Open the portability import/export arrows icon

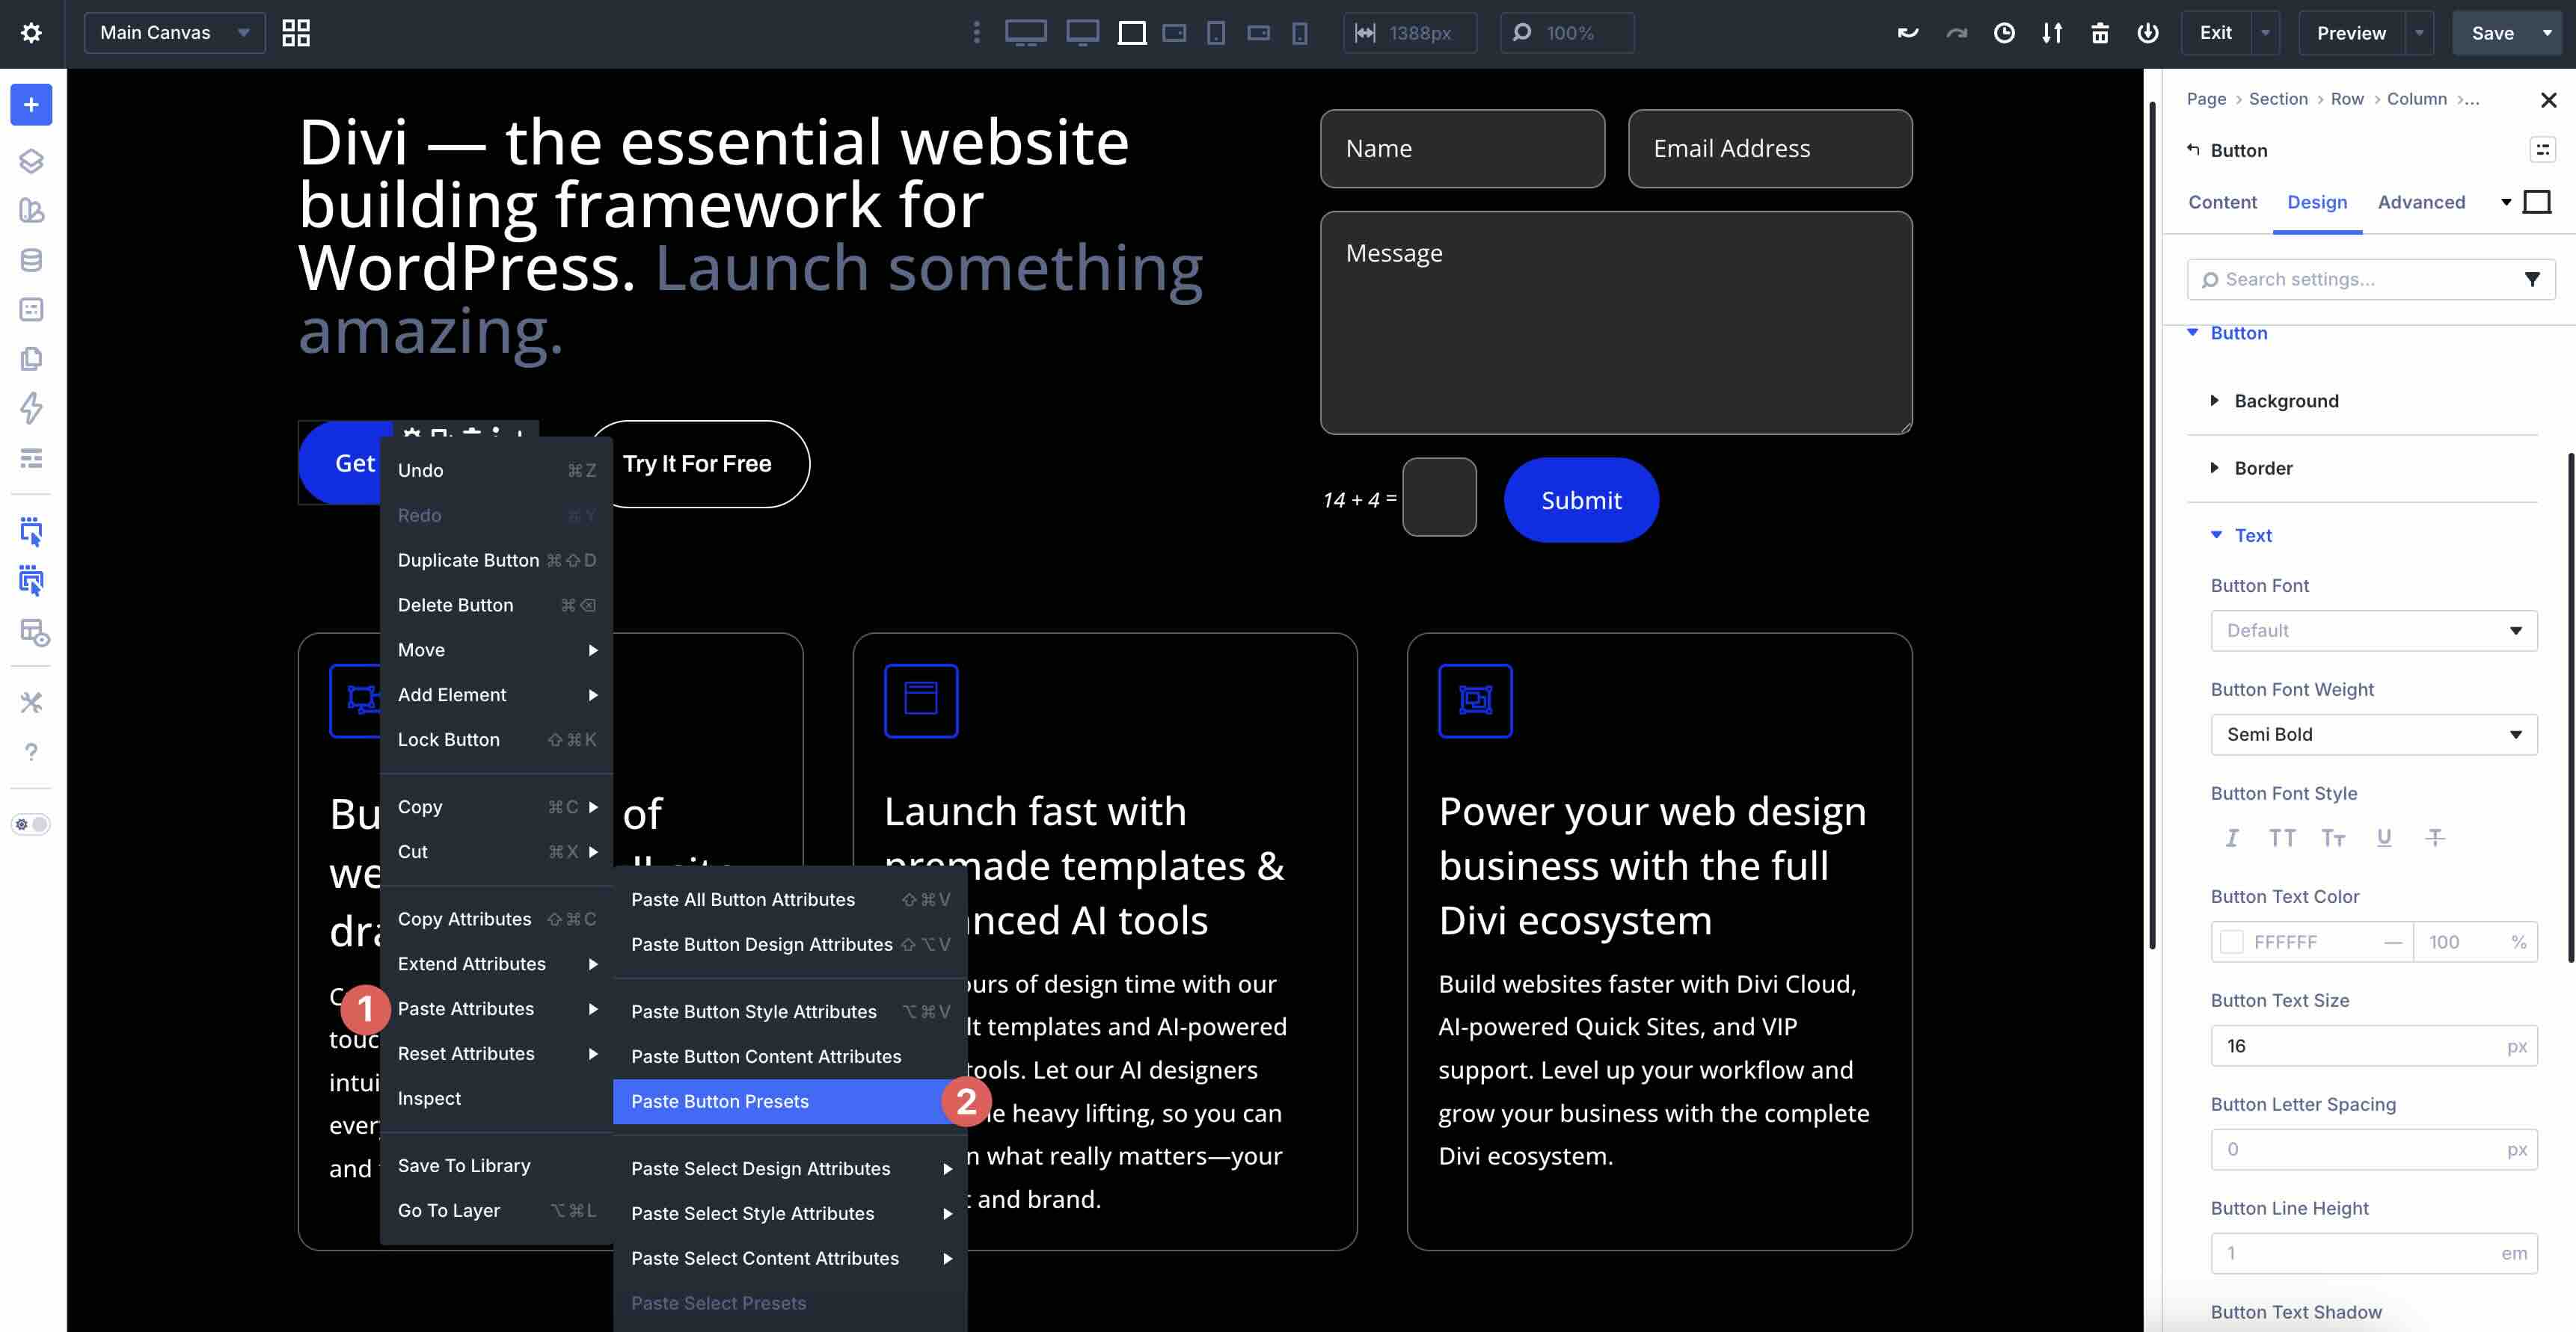pyautogui.click(x=2052, y=33)
